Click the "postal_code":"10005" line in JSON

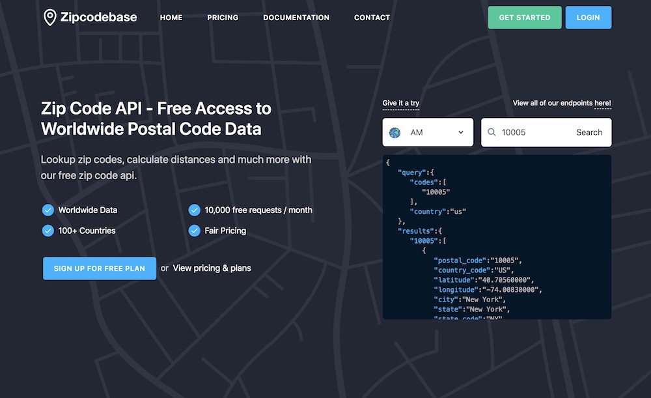(477, 261)
